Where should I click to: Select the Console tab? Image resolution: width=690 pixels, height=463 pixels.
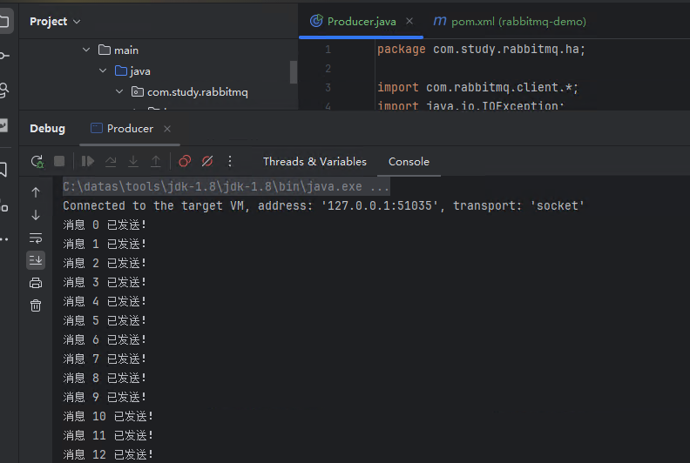click(x=409, y=161)
